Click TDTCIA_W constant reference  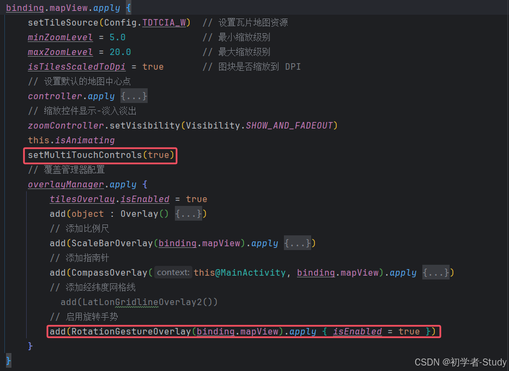click(x=164, y=23)
